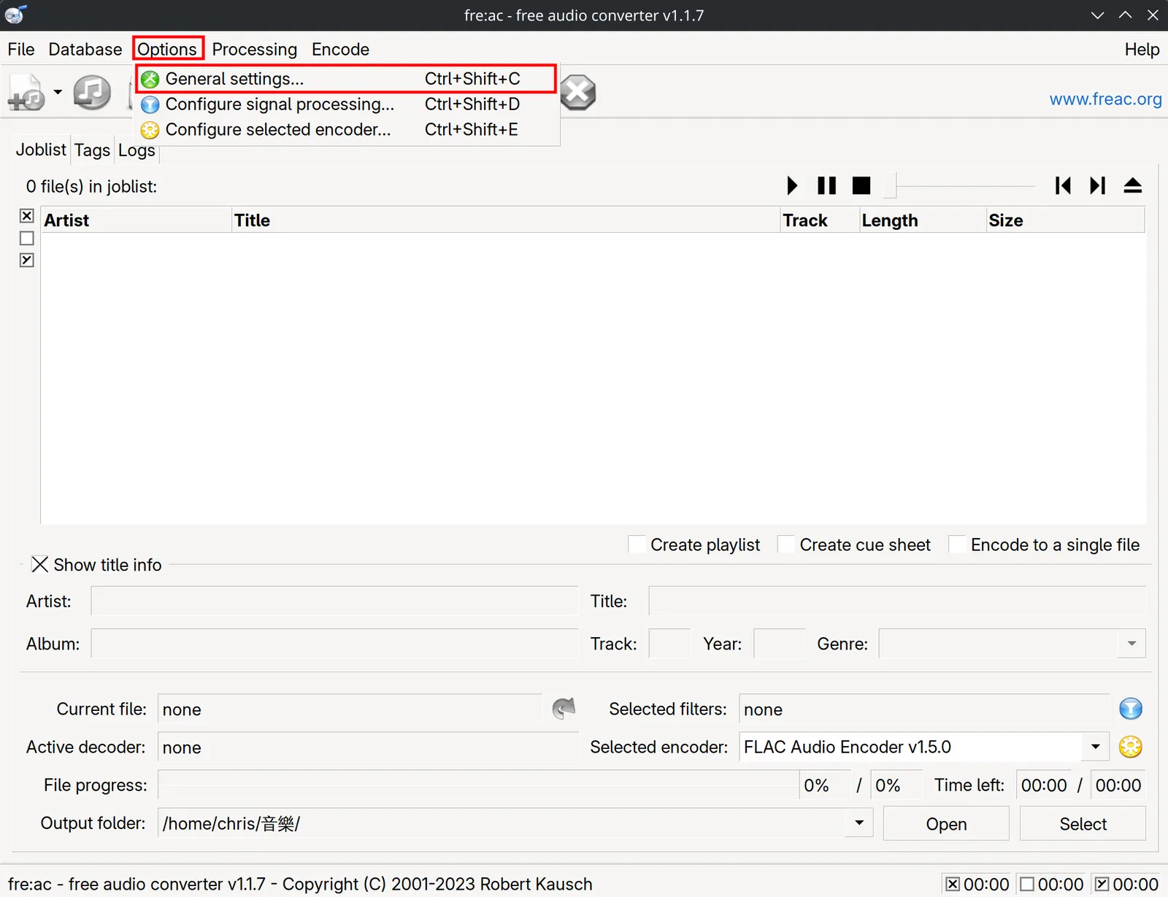
Task: Click the Open output folder button
Action: pos(946,823)
